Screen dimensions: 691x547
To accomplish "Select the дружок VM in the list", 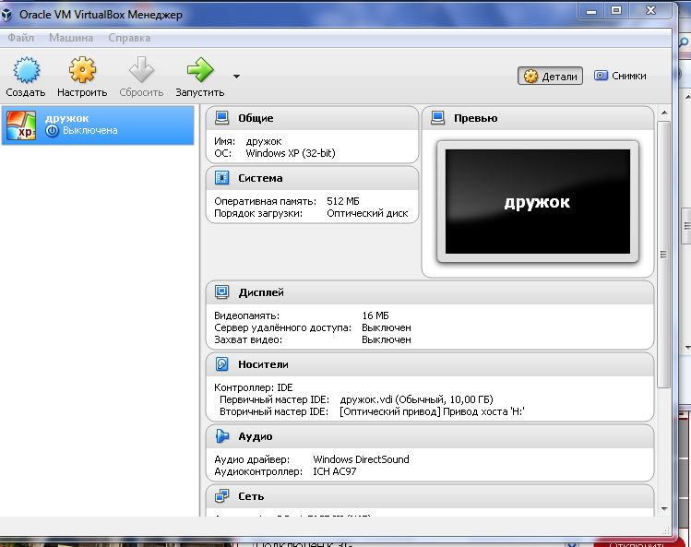I will (x=98, y=125).
